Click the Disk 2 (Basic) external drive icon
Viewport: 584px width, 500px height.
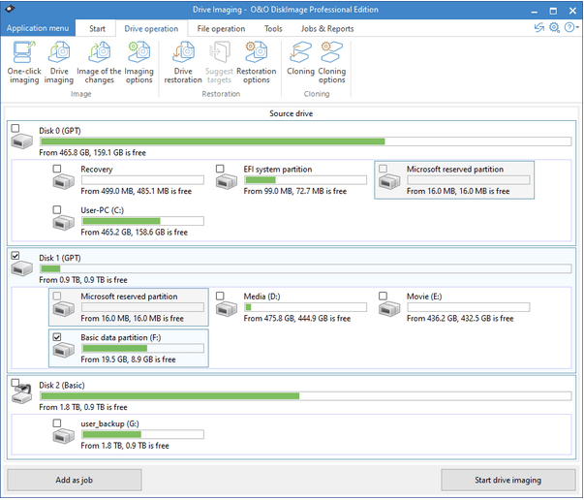21,395
